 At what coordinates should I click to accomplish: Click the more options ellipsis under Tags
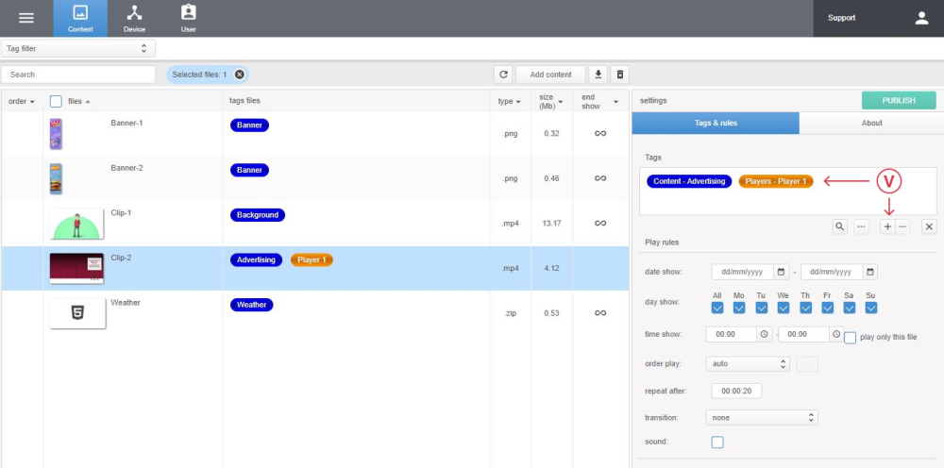point(861,226)
